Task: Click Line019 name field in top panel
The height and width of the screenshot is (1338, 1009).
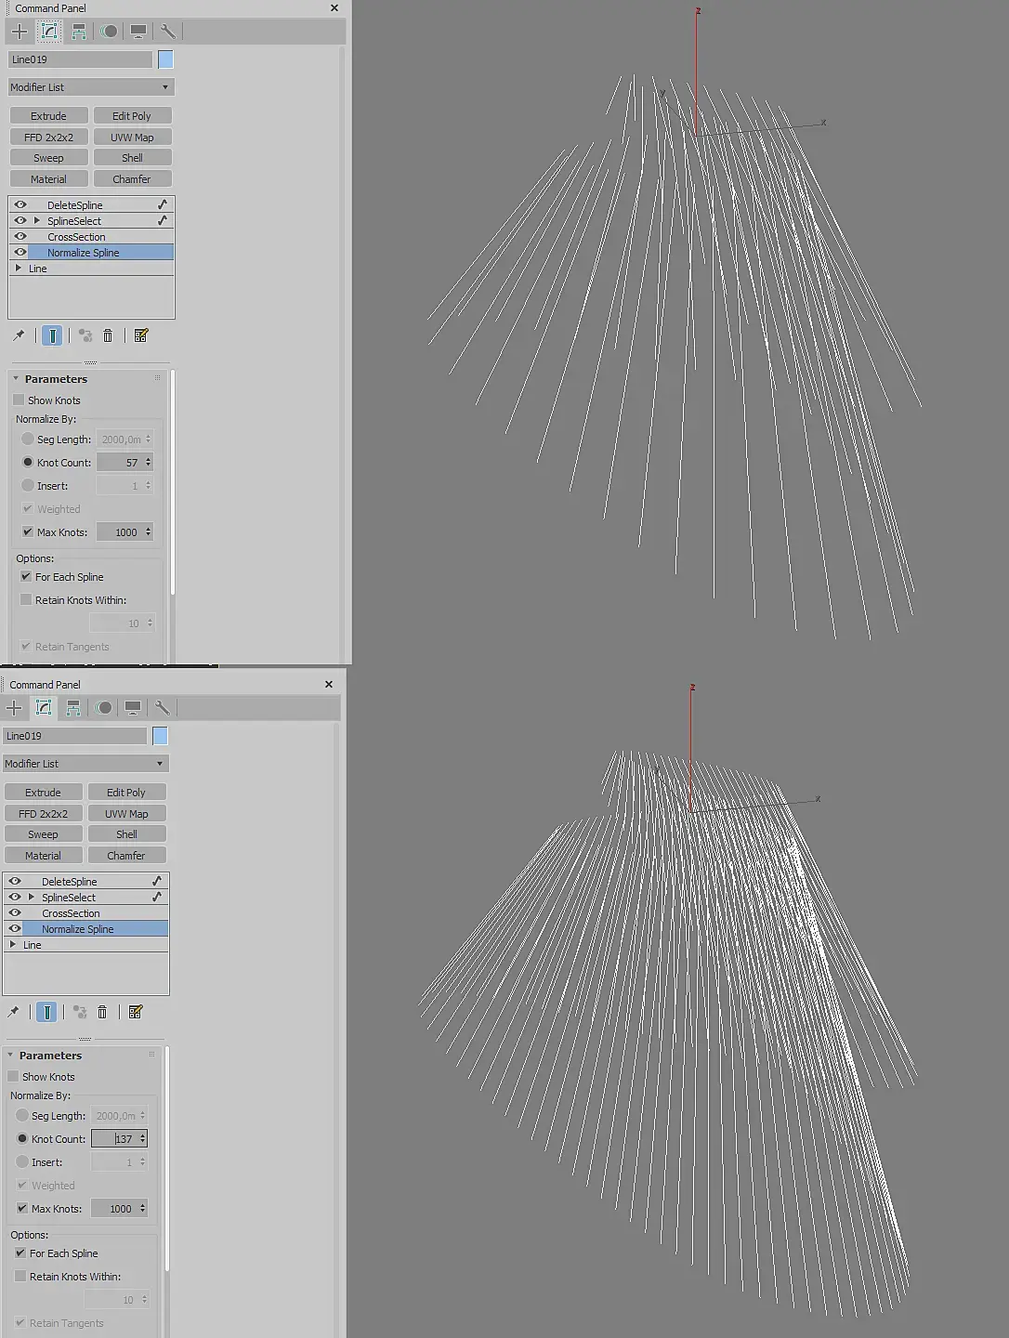Action: 80,59
